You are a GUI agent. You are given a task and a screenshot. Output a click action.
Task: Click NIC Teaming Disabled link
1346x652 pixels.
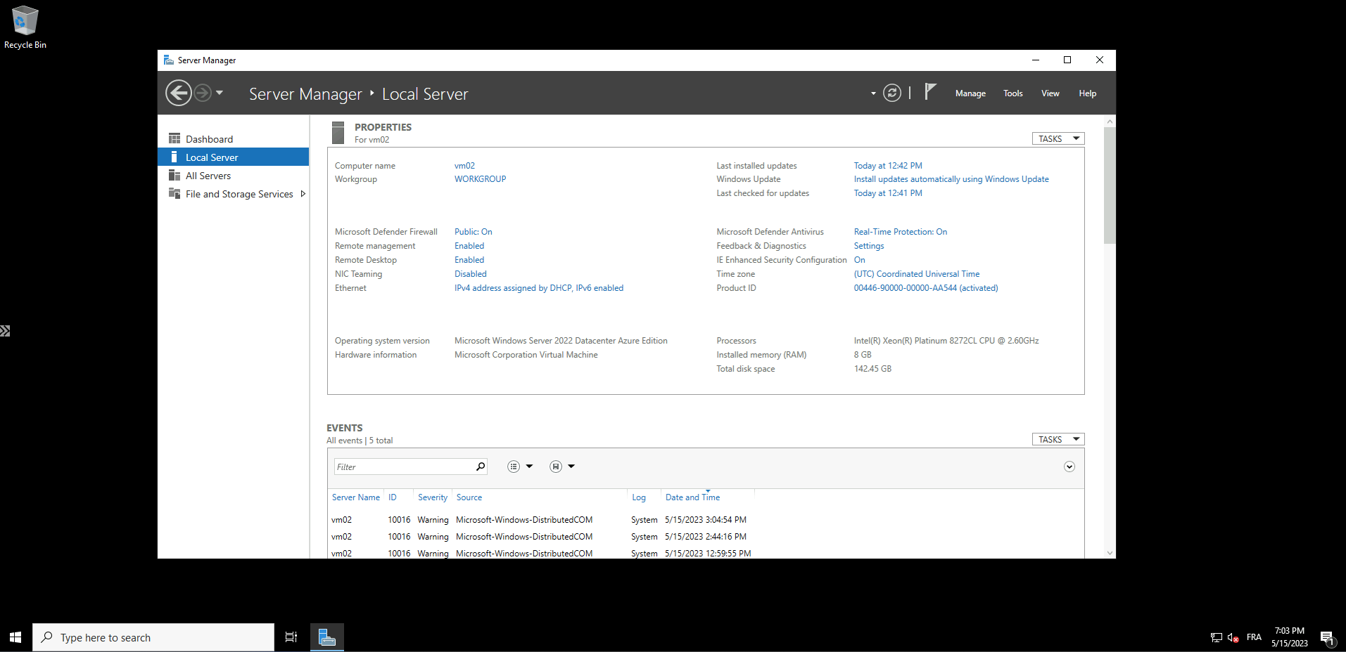pos(470,274)
